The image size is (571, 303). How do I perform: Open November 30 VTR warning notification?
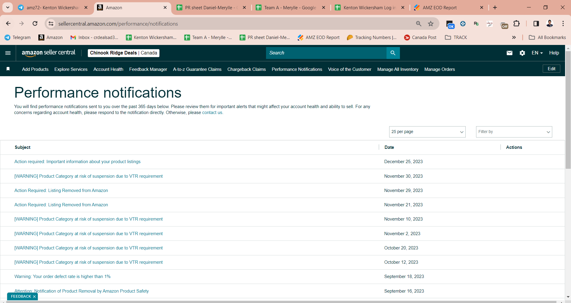point(89,176)
